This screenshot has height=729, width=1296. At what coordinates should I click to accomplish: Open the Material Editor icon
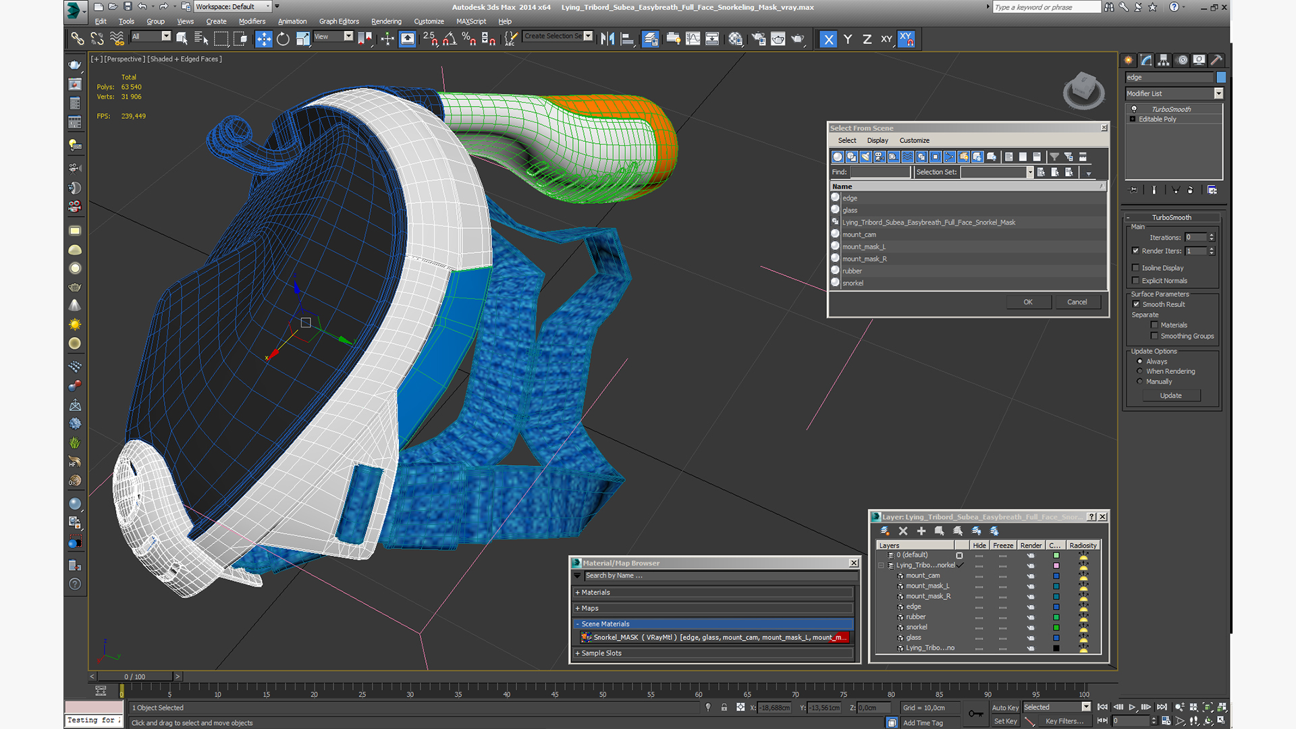(x=736, y=39)
